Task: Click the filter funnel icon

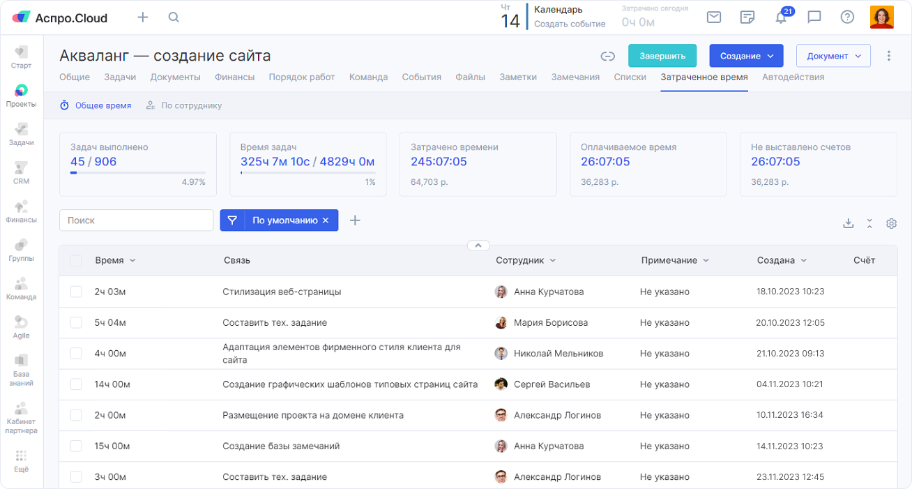Action: click(x=232, y=220)
